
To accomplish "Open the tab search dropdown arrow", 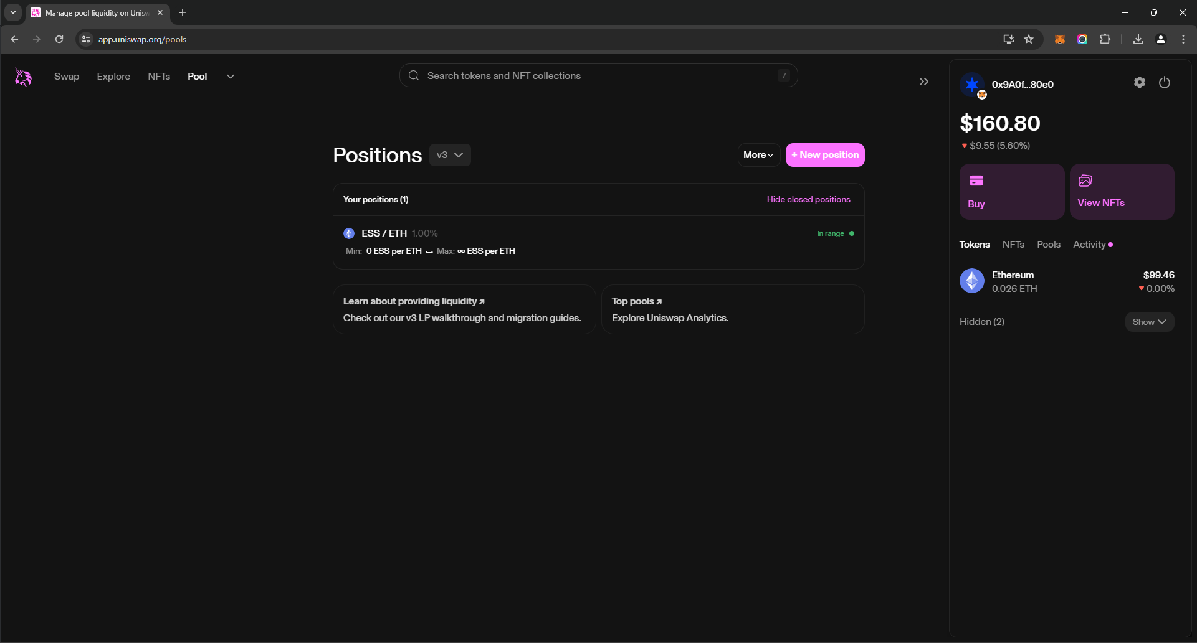I will [13, 12].
